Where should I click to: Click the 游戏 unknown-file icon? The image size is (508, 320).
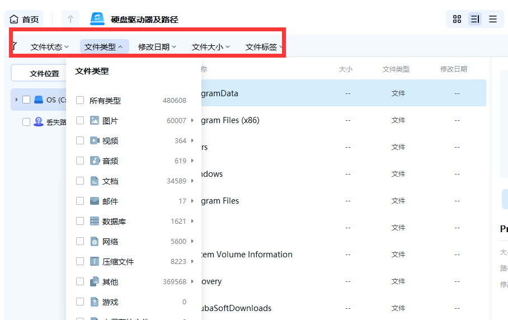[x=95, y=302]
